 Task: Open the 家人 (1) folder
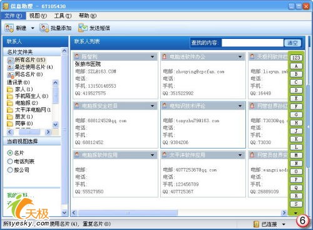pos(20,90)
